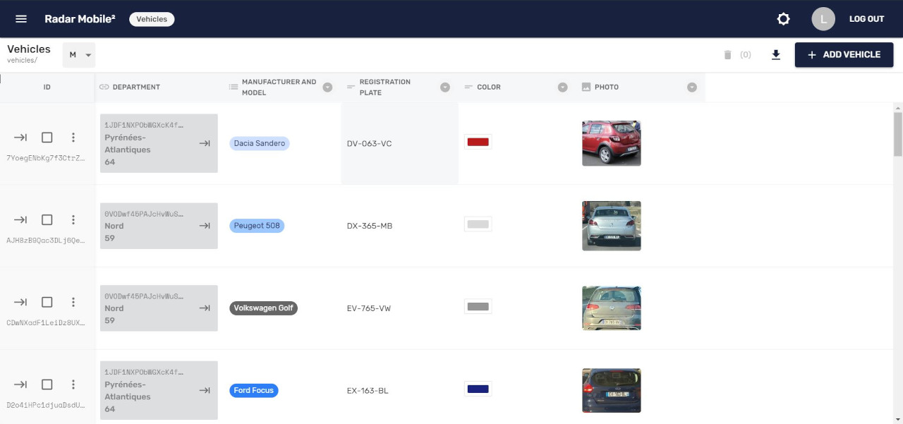Expand the Photo column header dropdown
The height and width of the screenshot is (424, 903).
[692, 87]
